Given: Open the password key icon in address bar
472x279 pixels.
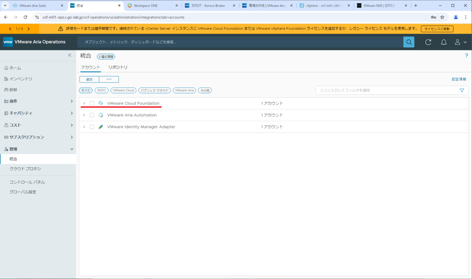Looking at the screenshot, I should [x=433, y=17].
